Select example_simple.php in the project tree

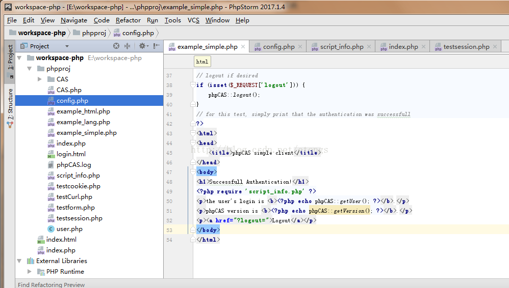coord(86,132)
